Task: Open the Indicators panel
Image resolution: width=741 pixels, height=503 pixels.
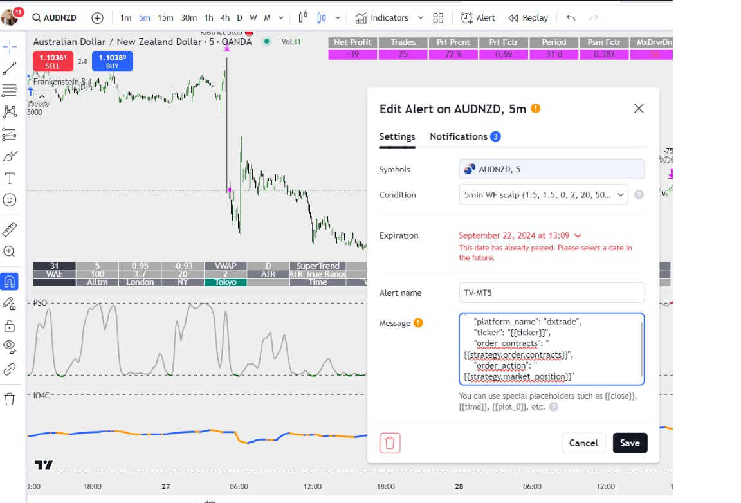Action: click(382, 18)
